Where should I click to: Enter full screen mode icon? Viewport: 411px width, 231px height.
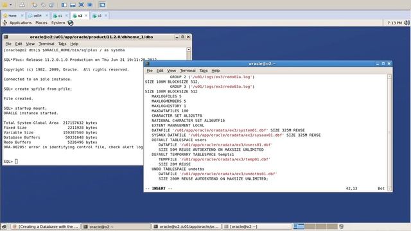point(82,4)
